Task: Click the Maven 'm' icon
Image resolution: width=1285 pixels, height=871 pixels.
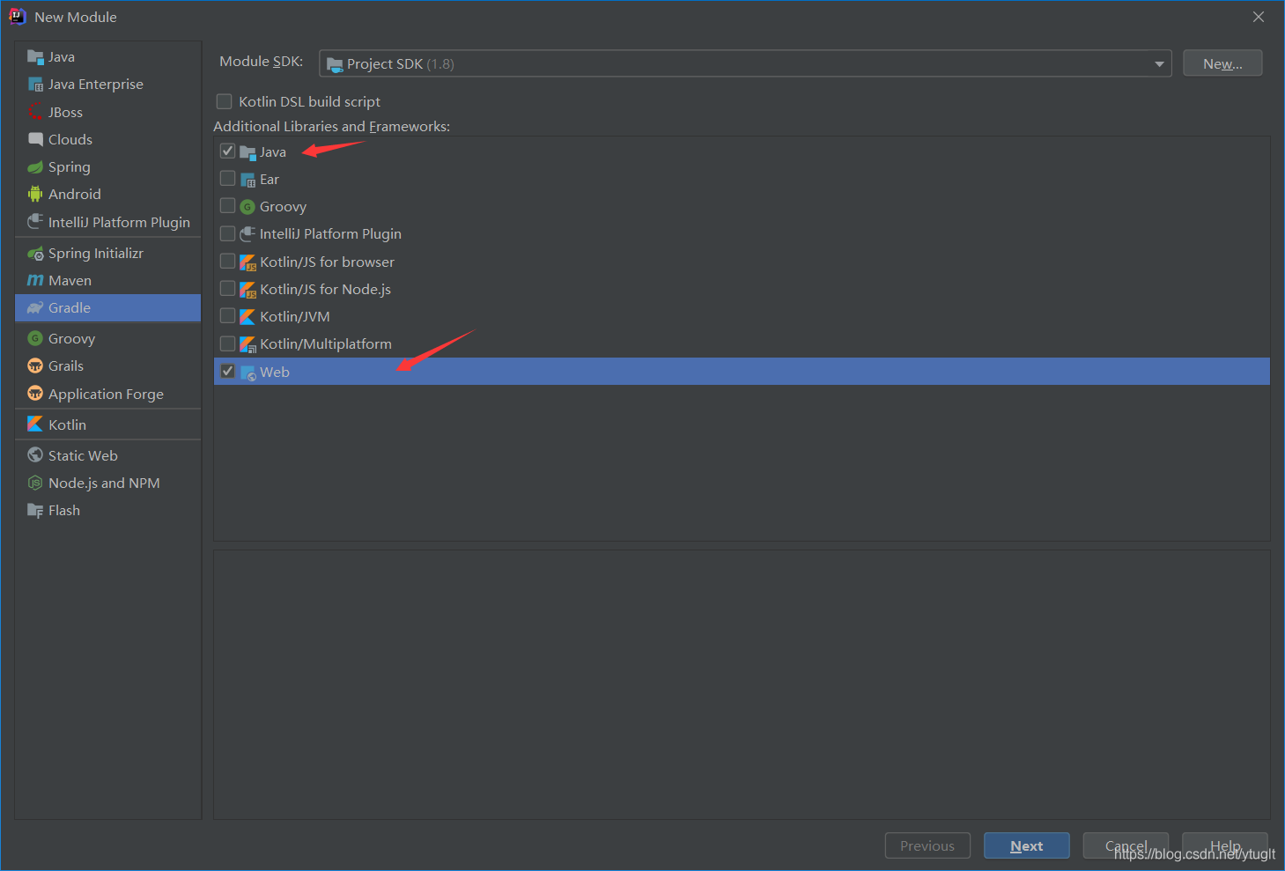Action: [35, 280]
